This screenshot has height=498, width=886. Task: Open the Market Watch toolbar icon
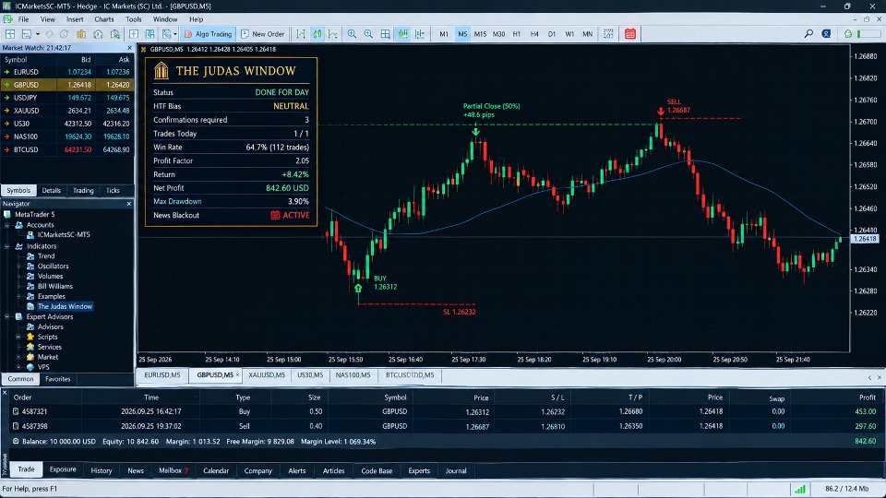[81, 34]
